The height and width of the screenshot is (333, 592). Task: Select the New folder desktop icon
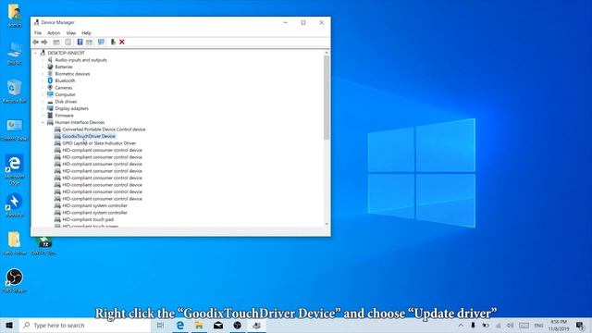(x=15, y=243)
